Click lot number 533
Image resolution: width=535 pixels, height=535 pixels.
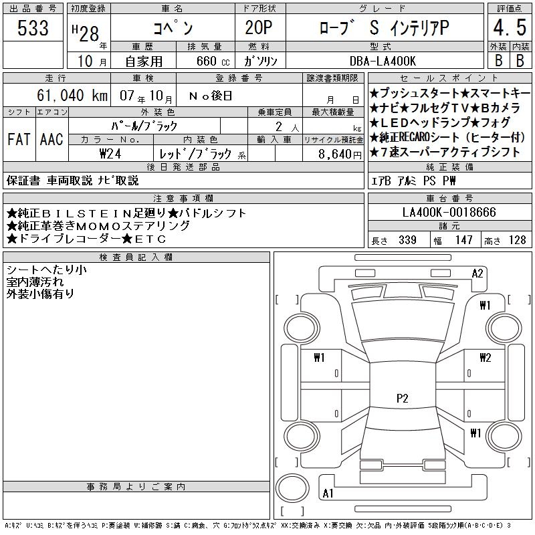pos(33,28)
